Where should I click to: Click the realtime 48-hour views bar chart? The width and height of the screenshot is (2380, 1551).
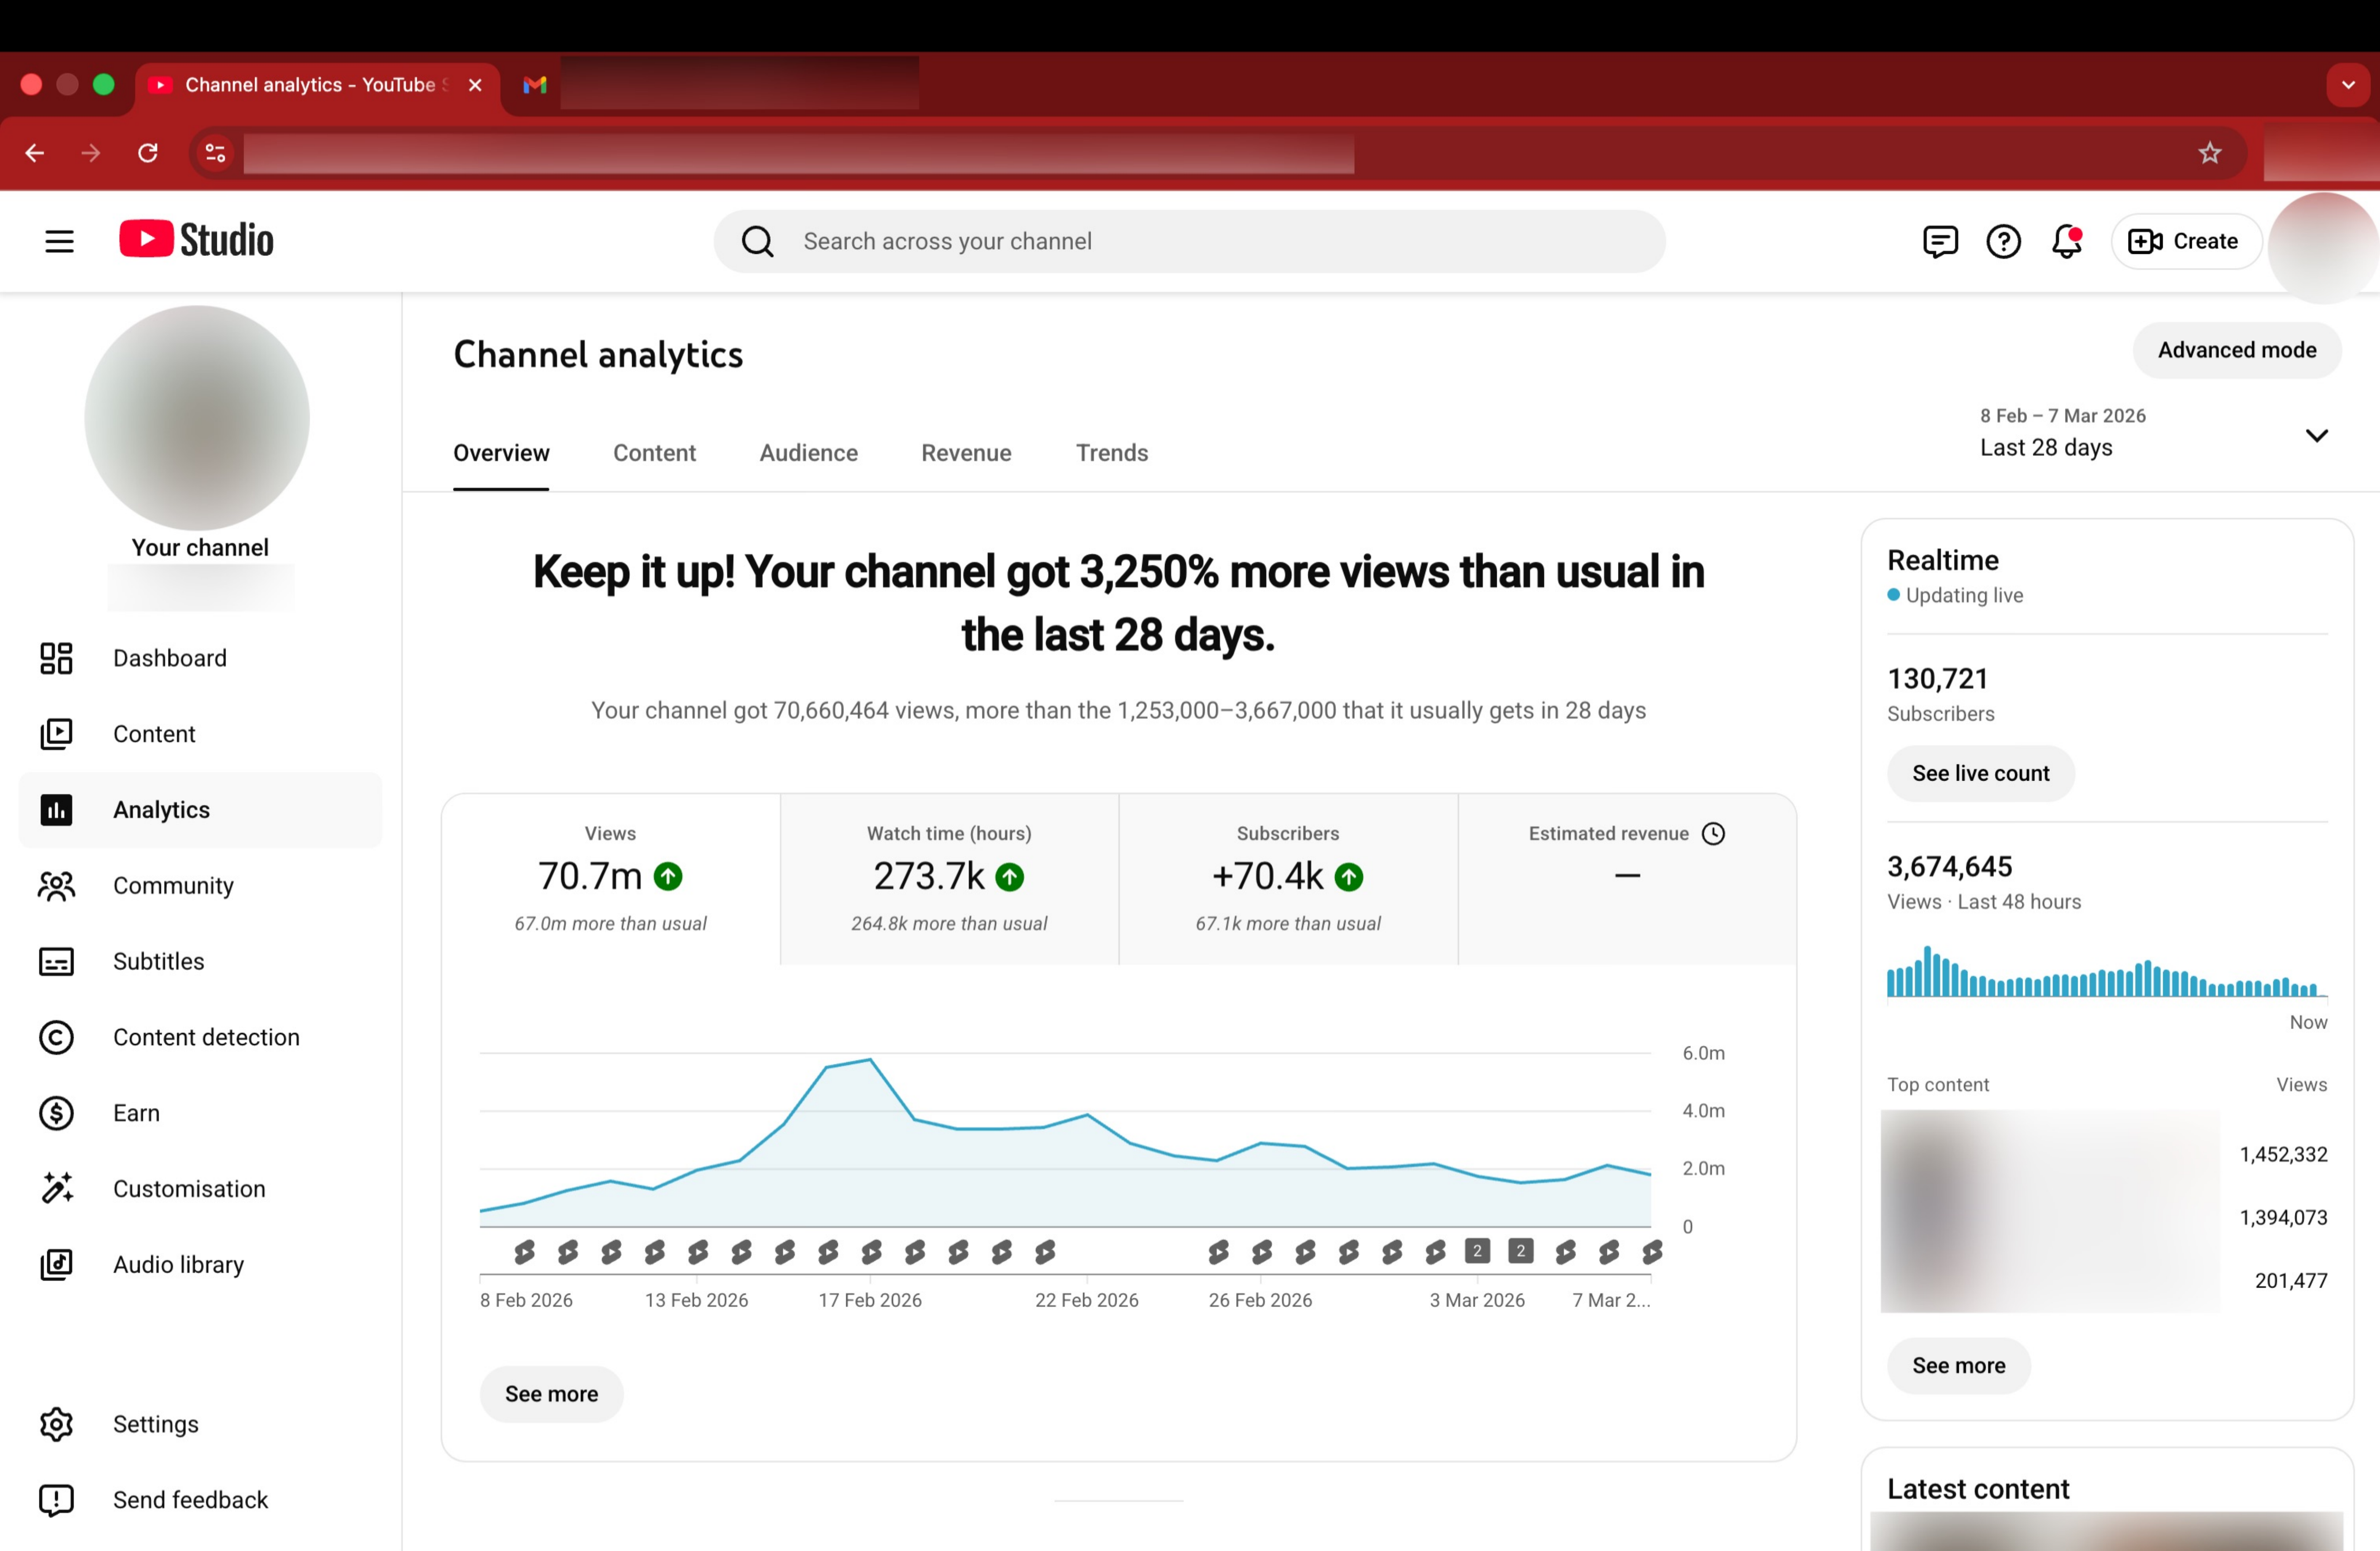click(2106, 971)
